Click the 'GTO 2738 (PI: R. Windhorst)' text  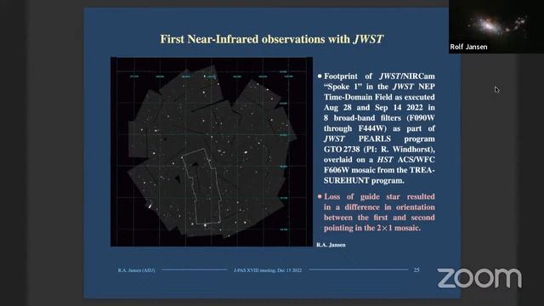(x=379, y=150)
